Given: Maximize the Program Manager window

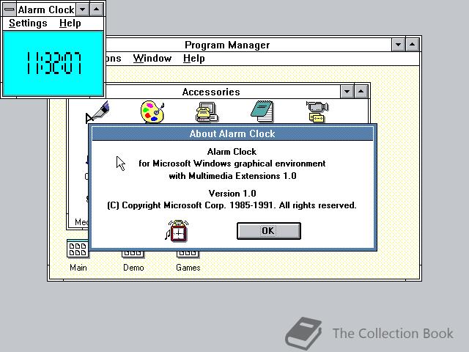Looking at the screenshot, I should [412, 45].
